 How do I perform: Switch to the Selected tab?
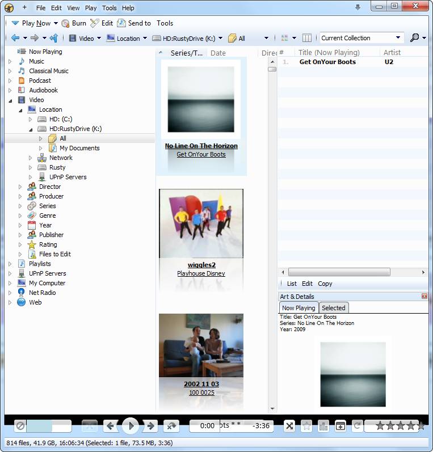[x=334, y=308]
